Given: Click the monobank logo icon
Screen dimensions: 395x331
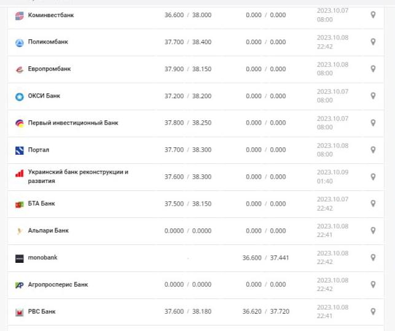Looking at the screenshot, I should point(19,258).
